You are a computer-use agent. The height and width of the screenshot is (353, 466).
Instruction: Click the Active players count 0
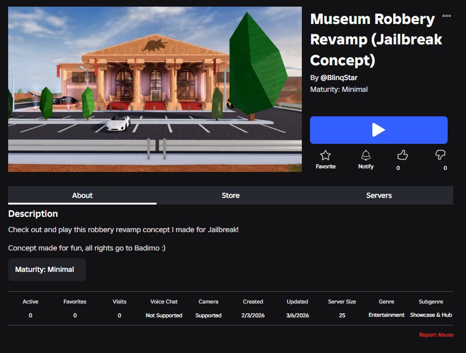point(30,315)
